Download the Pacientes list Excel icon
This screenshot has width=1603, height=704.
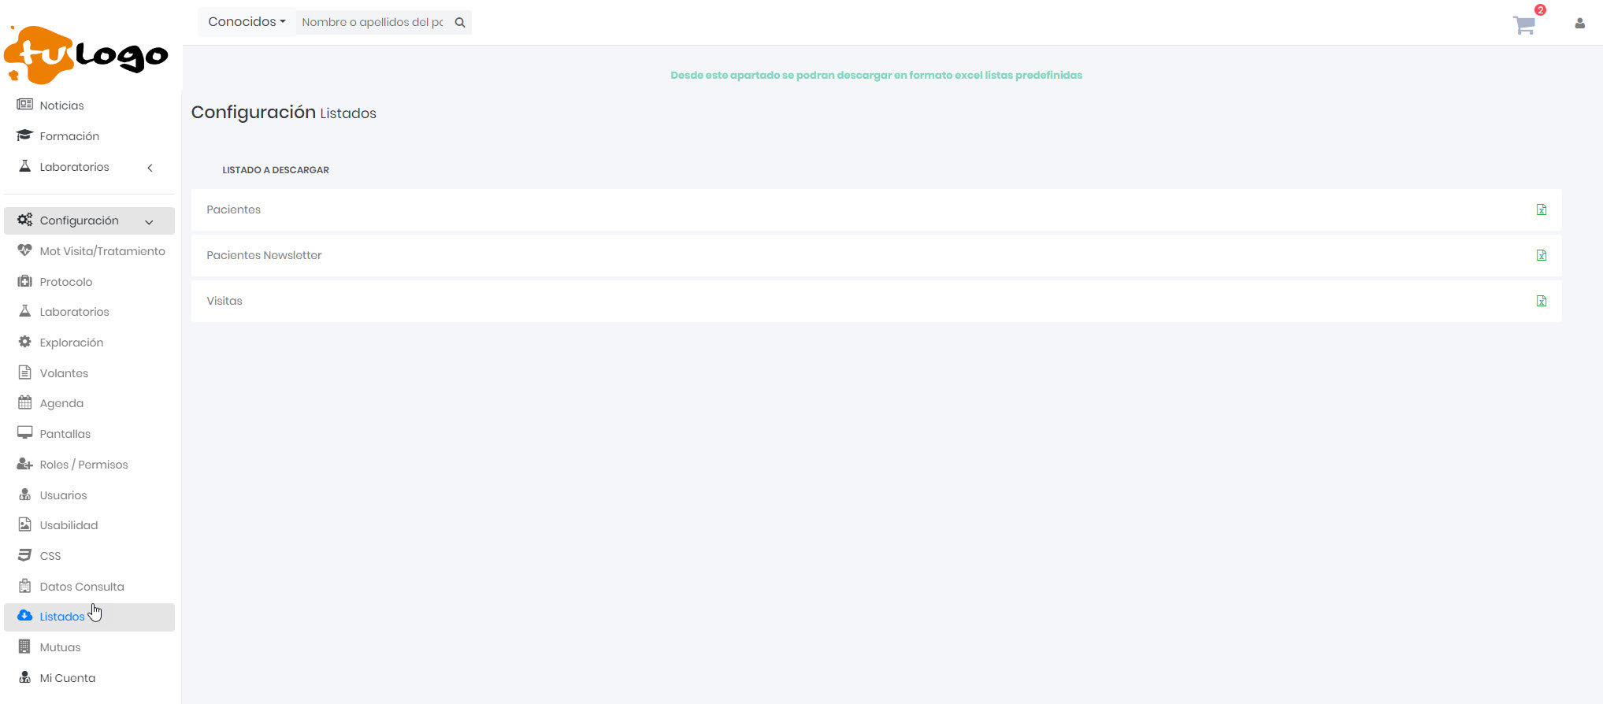click(x=1541, y=209)
